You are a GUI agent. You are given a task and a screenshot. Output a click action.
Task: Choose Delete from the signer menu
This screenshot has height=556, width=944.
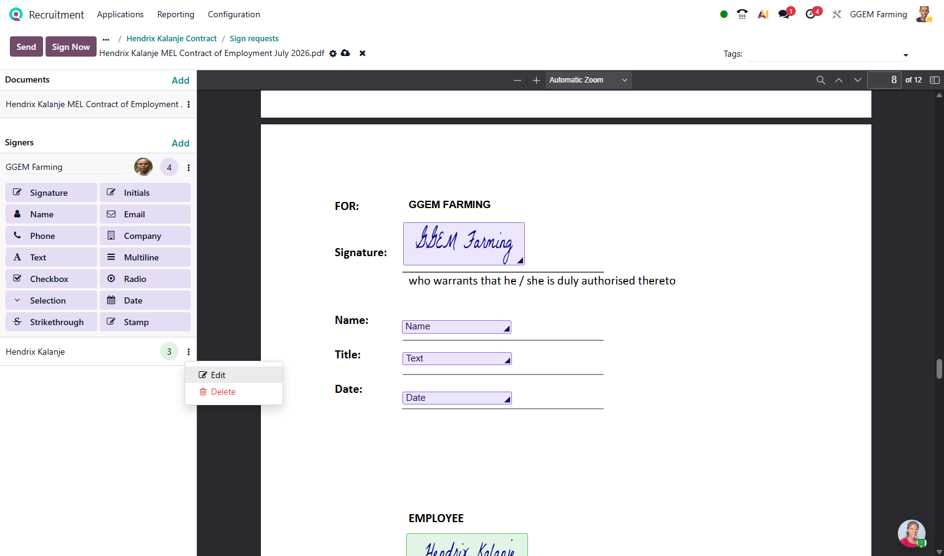pyautogui.click(x=234, y=392)
